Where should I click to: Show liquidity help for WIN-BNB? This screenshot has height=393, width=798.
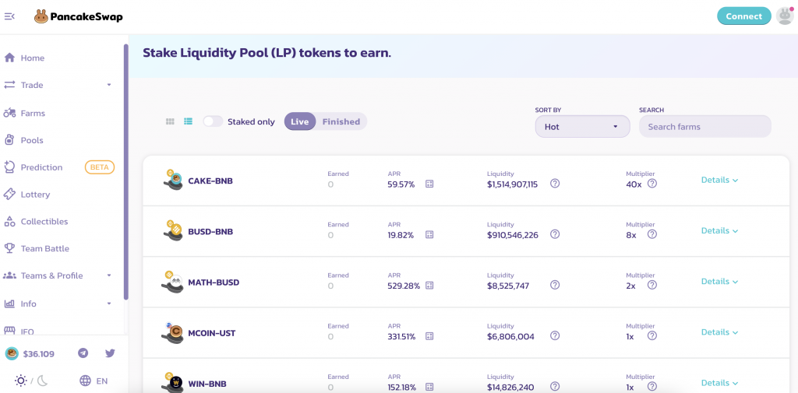pos(555,387)
